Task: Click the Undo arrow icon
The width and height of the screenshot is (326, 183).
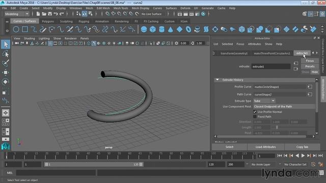Action: pos(56,14)
